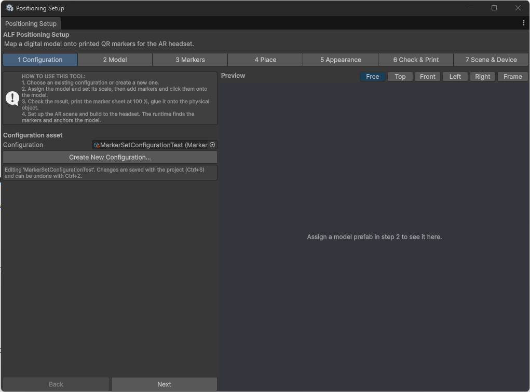Open the 6 Check & Print step
The width and height of the screenshot is (530, 392).
point(416,60)
